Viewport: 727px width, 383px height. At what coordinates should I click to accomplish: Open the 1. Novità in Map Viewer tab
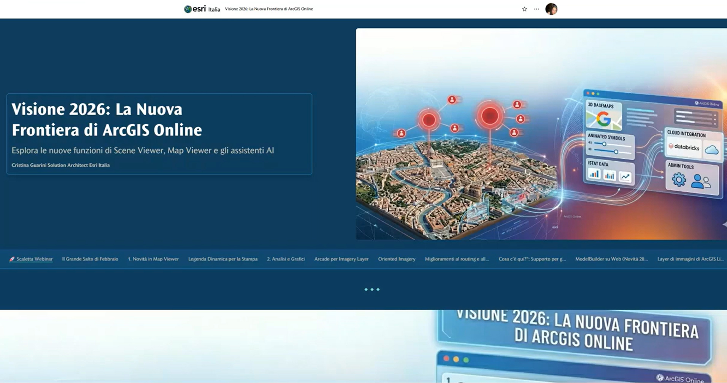pos(153,259)
